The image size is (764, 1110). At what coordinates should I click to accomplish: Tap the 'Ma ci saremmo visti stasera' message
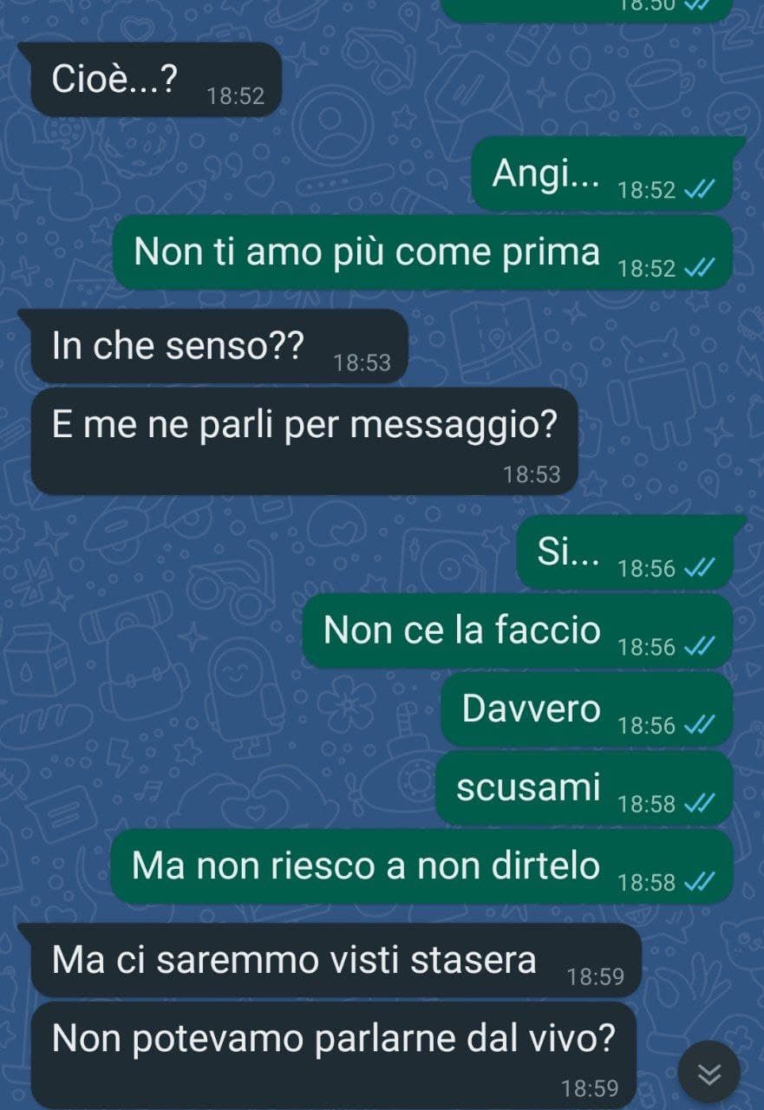tap(336, 960)
